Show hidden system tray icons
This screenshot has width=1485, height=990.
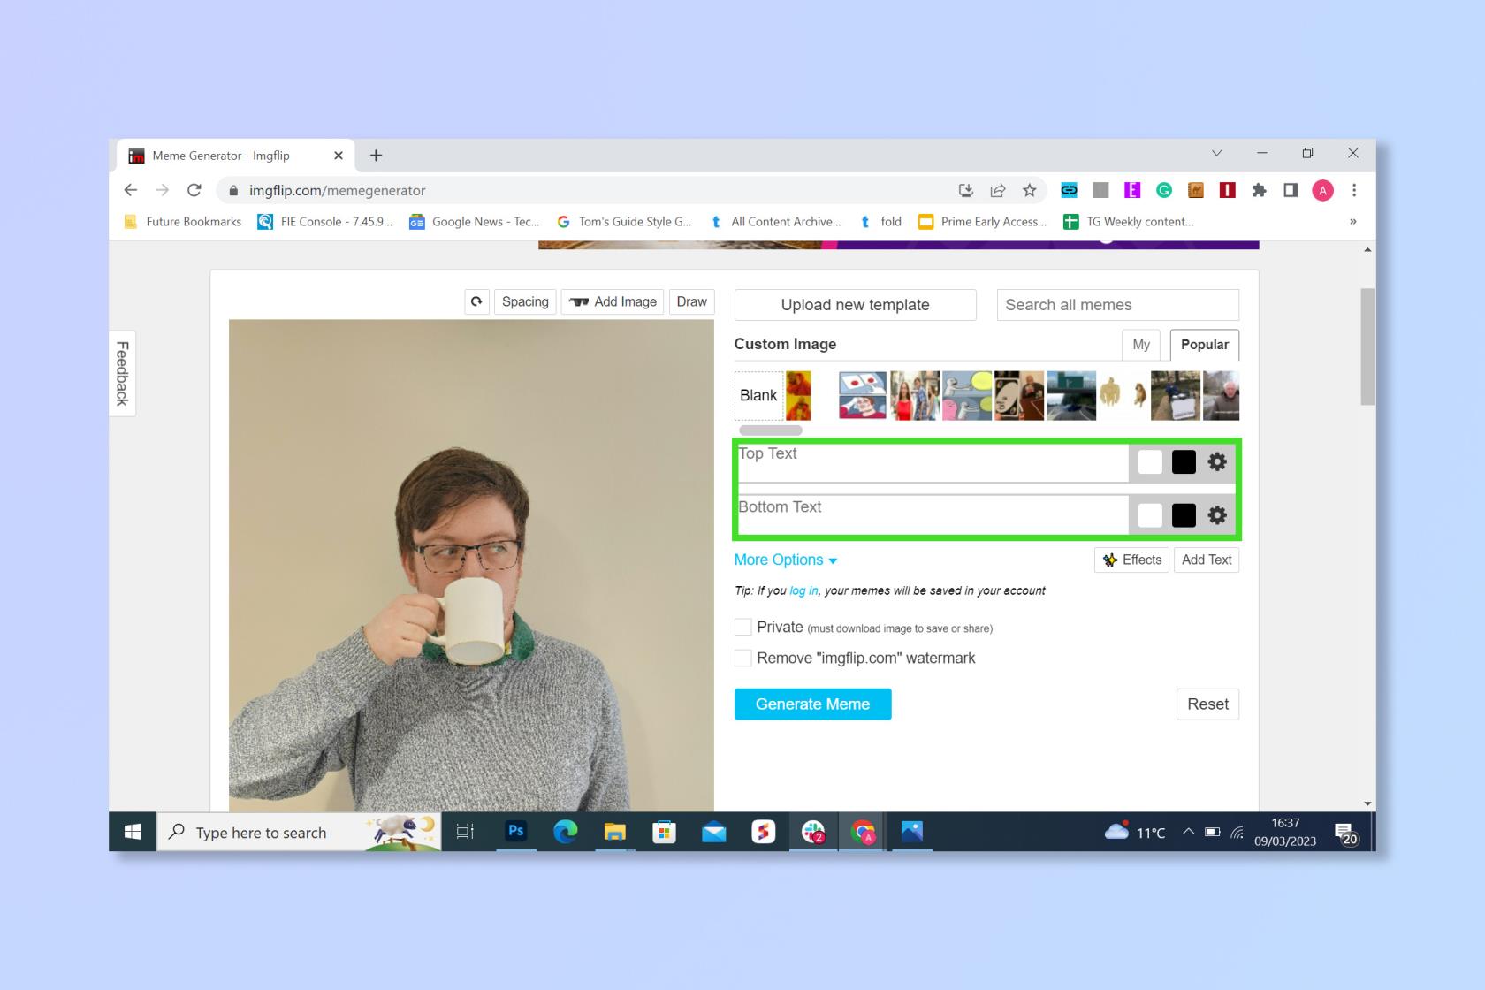point(1189,832)
